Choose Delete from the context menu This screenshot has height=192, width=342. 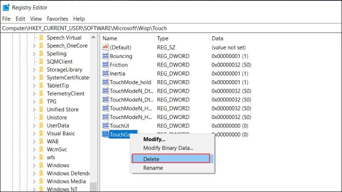point(171,159)
